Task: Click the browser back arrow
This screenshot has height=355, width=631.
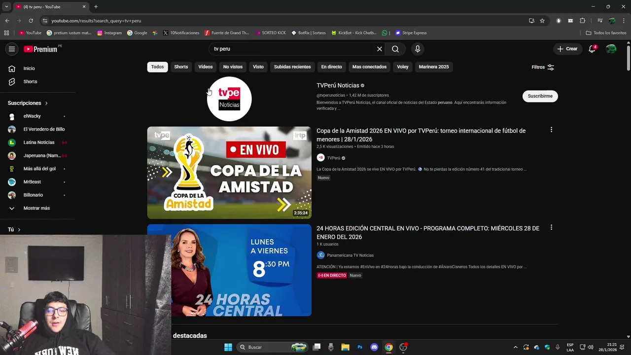Action: 7,21
